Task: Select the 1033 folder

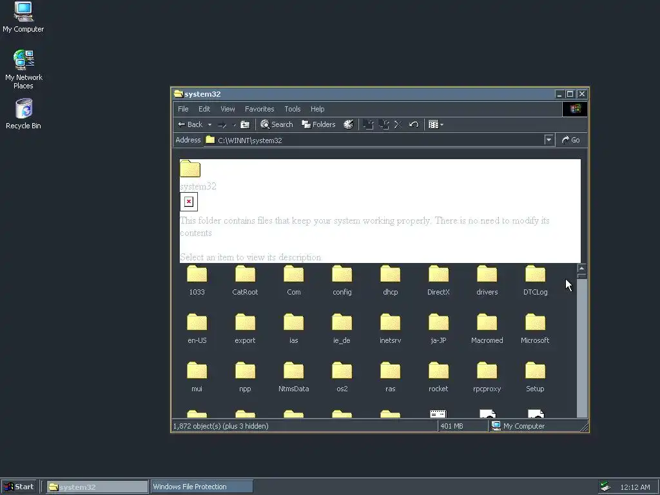Action: click(197, 280)
